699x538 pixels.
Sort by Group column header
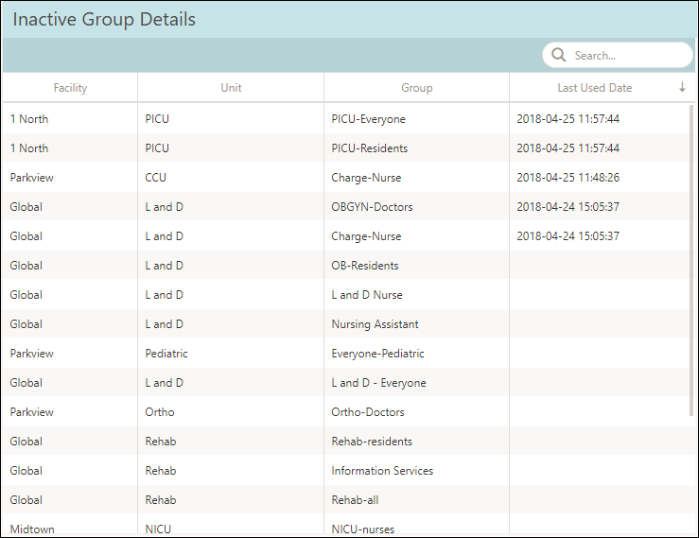tap(417, 88)
